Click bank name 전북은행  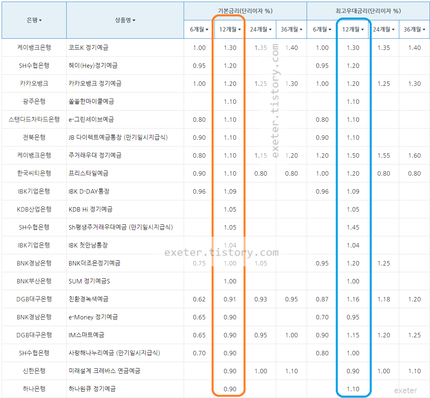[34, 137]
